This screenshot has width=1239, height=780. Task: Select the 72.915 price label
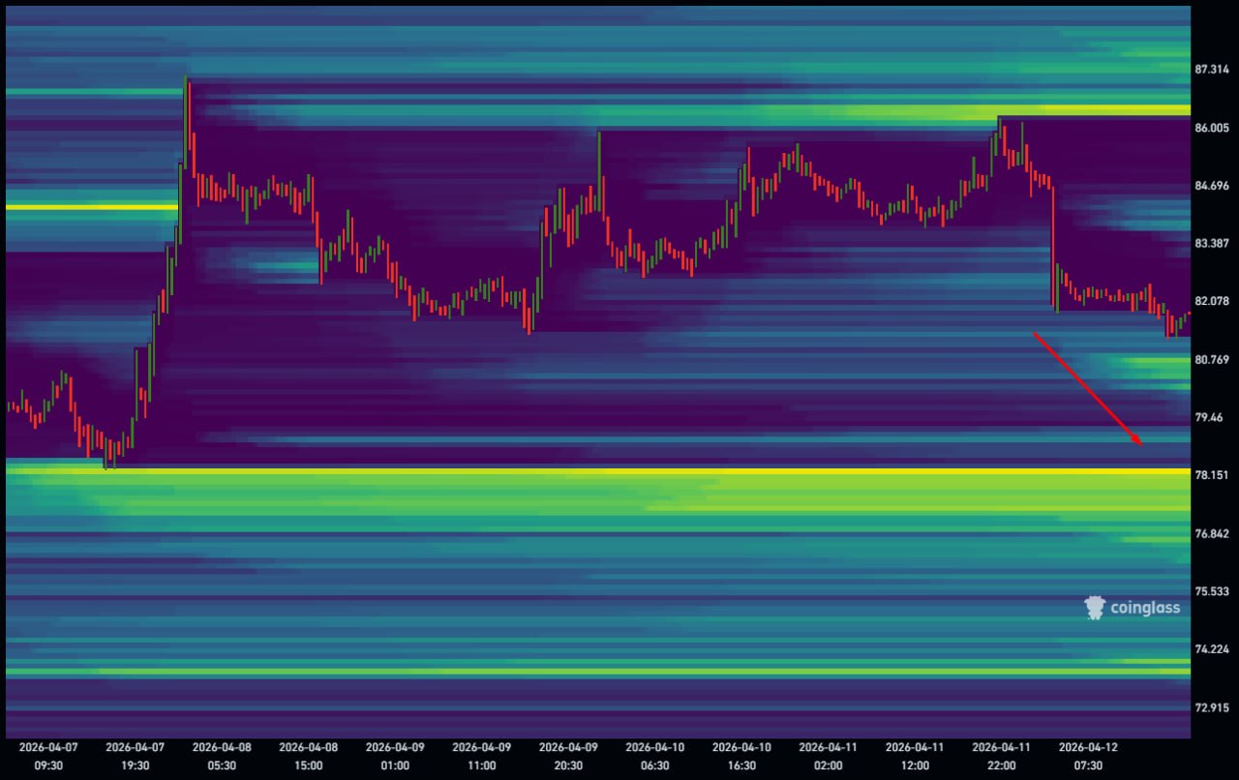pyautogui.click(x=1212, y=707)
